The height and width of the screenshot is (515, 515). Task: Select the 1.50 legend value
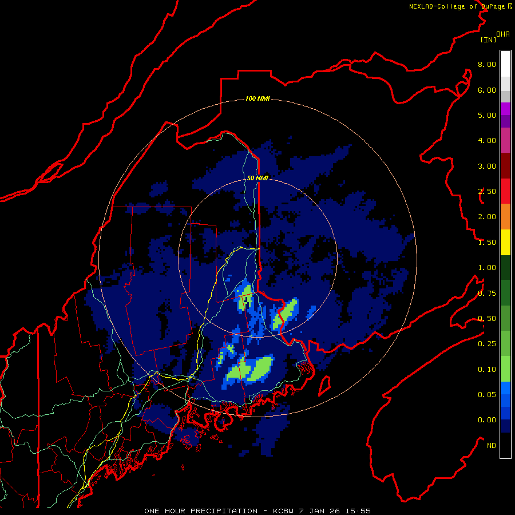[x=487, y=243]
